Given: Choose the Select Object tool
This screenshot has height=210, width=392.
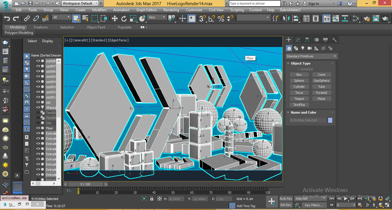Looking at the screenshot, I should pos(76,19).
